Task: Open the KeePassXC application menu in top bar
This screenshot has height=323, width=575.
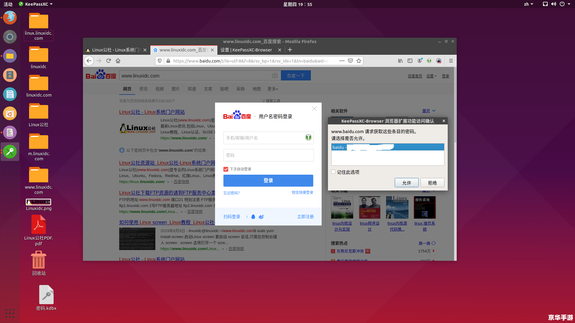Action: (x=36, y=4)
